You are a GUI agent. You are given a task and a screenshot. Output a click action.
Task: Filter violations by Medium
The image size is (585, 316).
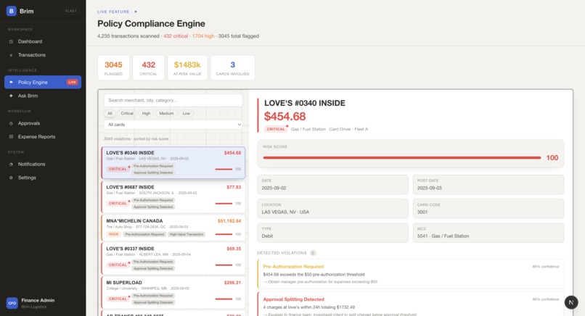[x=166, y=113]
